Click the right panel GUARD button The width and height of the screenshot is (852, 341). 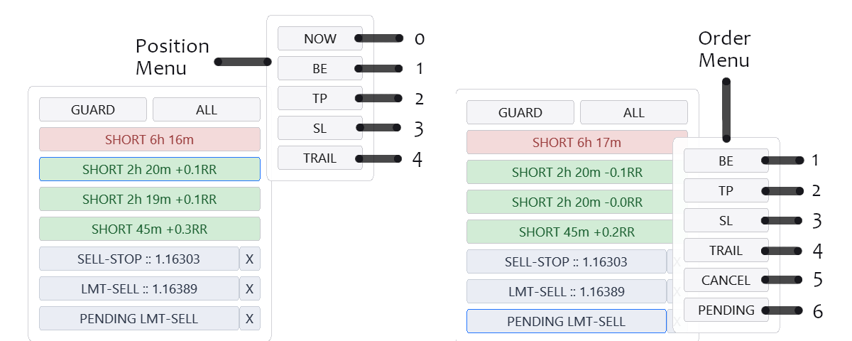520,112
